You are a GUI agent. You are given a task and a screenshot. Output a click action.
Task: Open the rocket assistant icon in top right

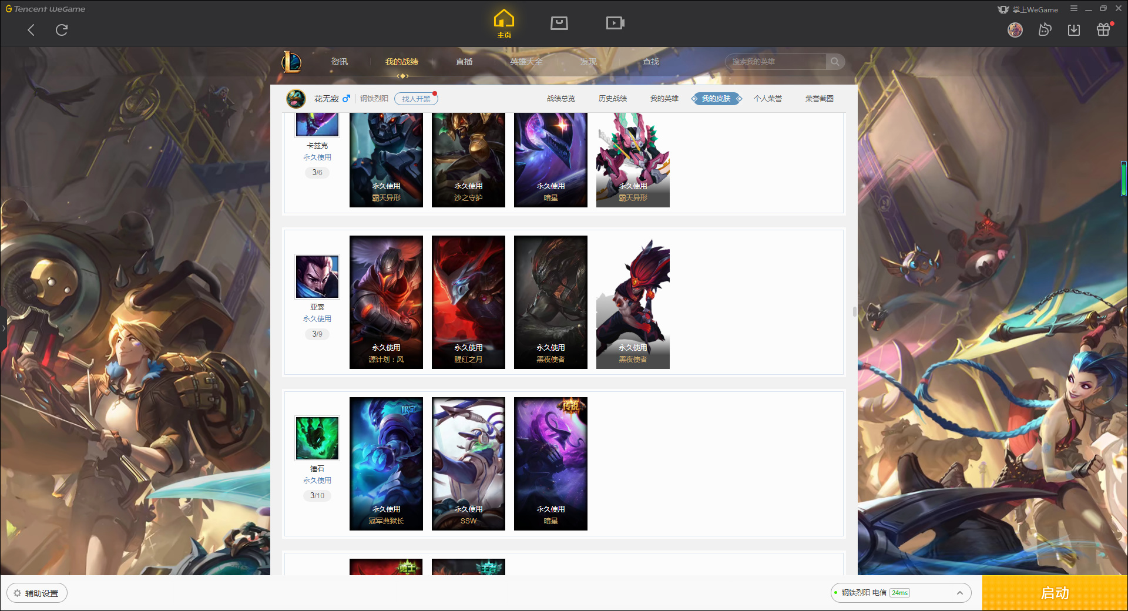1045,29
